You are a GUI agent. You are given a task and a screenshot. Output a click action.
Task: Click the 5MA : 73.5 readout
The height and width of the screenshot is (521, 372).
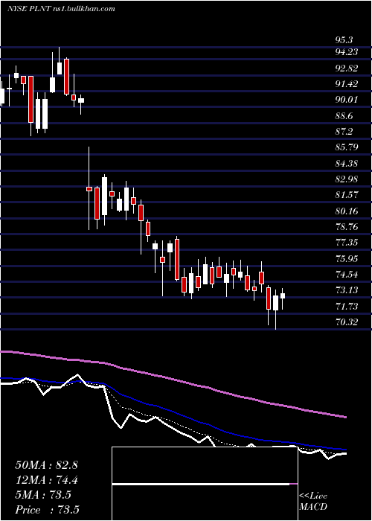[43, 495]
